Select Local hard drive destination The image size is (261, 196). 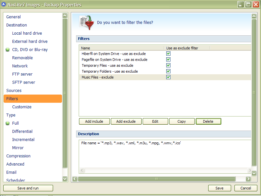(27, 33)
